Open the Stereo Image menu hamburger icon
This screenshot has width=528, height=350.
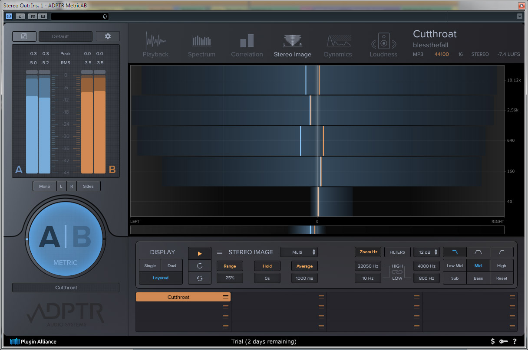click(220, 252)
